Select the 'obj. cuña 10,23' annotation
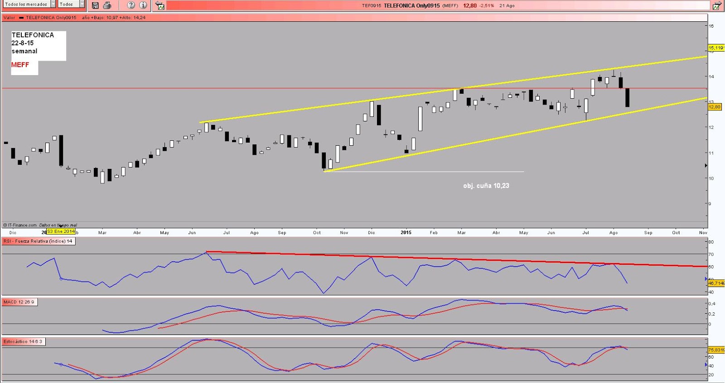Viewport: 725px width, 383px height. (x=486, y=186)
